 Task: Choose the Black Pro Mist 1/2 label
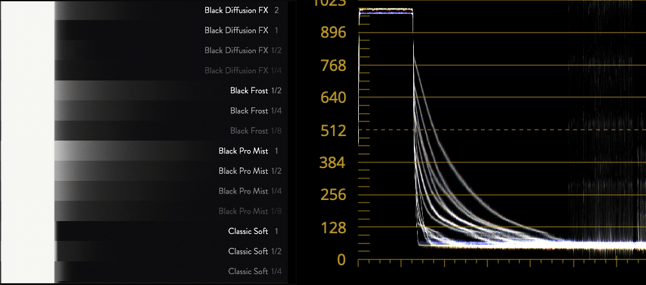[250, 171]
